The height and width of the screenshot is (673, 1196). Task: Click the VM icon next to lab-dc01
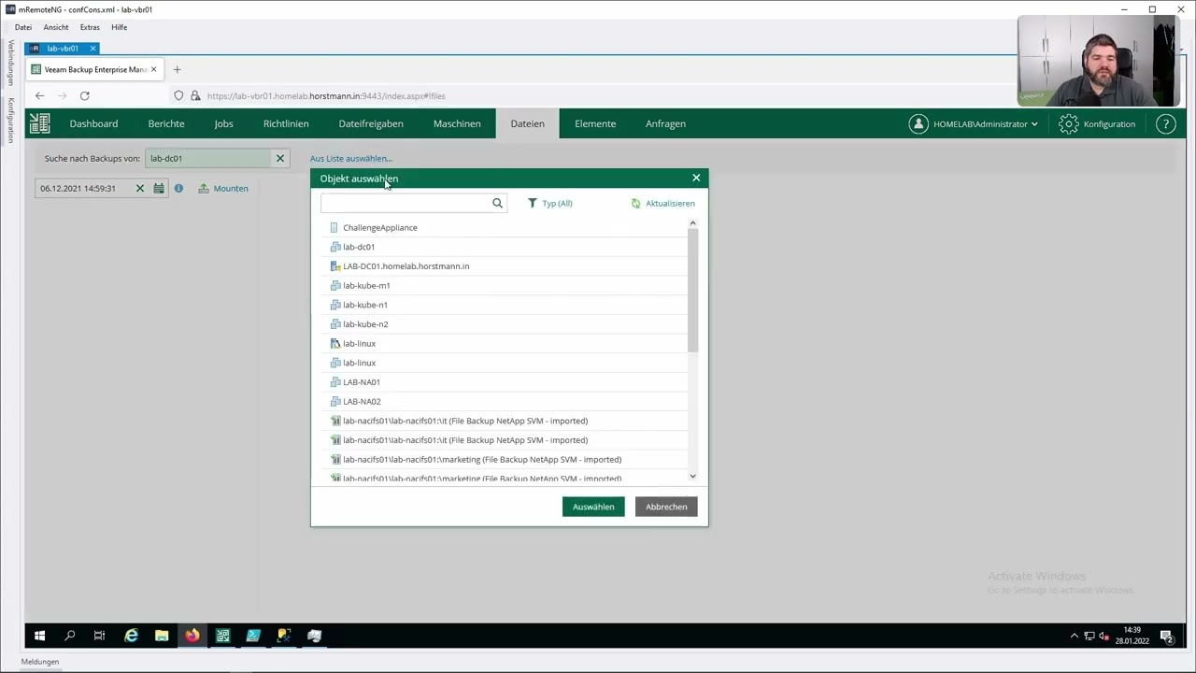click(x=335, y=247)
